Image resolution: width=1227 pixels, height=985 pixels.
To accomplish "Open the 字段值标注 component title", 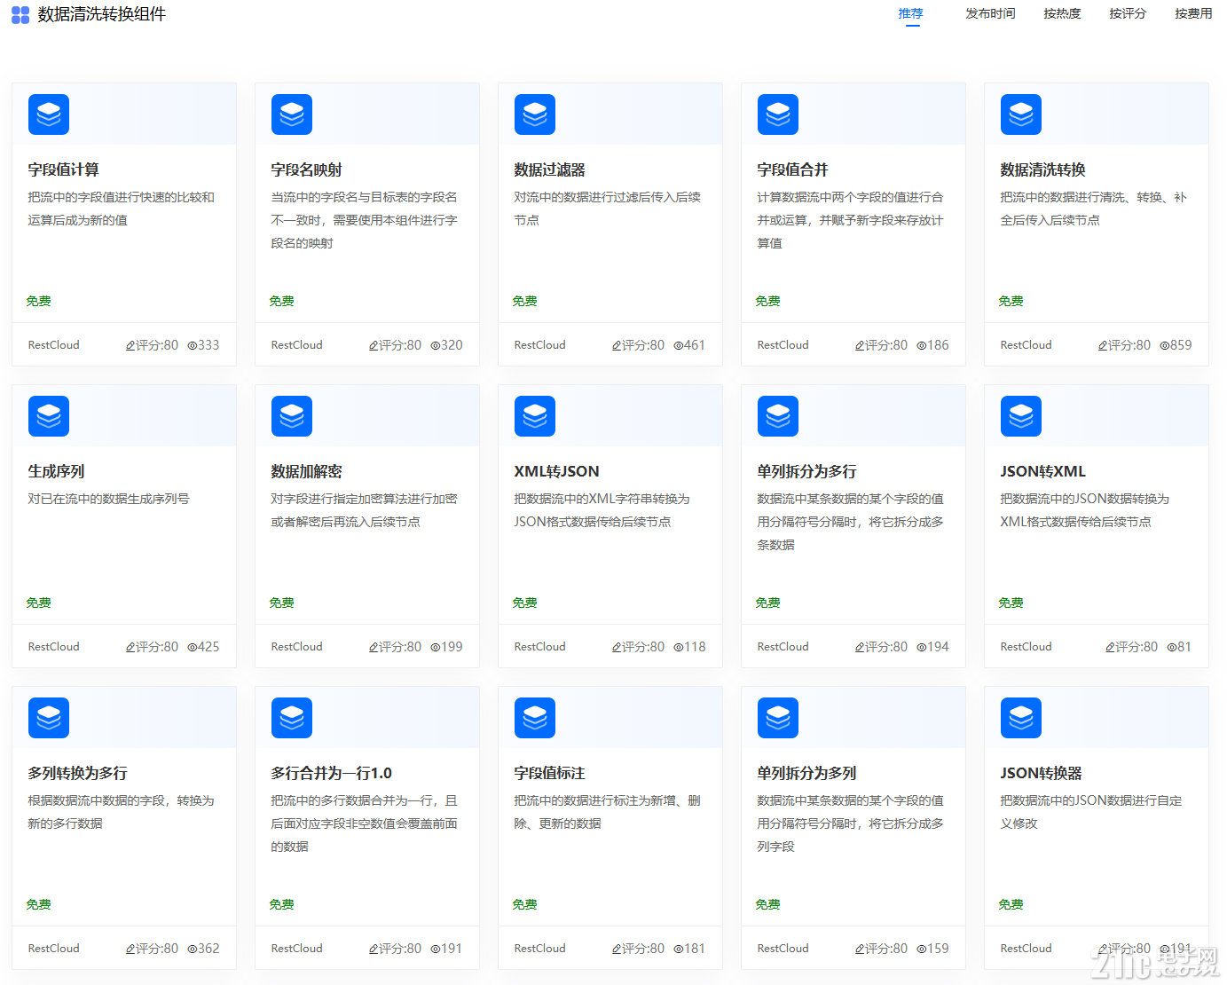I will point(549,773).
